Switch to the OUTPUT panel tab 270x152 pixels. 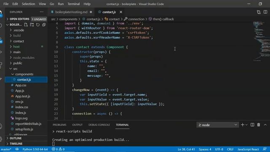pyautogui.click(x=77, y=125)
